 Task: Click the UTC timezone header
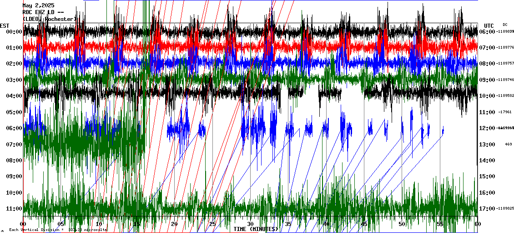489,25
